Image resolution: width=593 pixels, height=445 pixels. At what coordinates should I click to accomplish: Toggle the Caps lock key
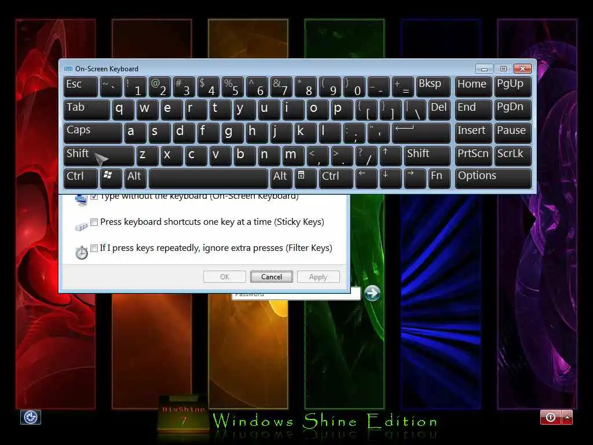pos(93,133)
